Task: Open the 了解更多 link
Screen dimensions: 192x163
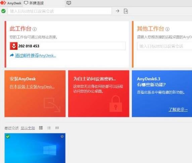Action: coord(178,110)
